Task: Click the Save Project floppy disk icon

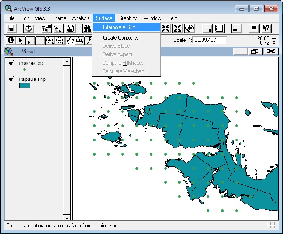Action: point(11,28)
